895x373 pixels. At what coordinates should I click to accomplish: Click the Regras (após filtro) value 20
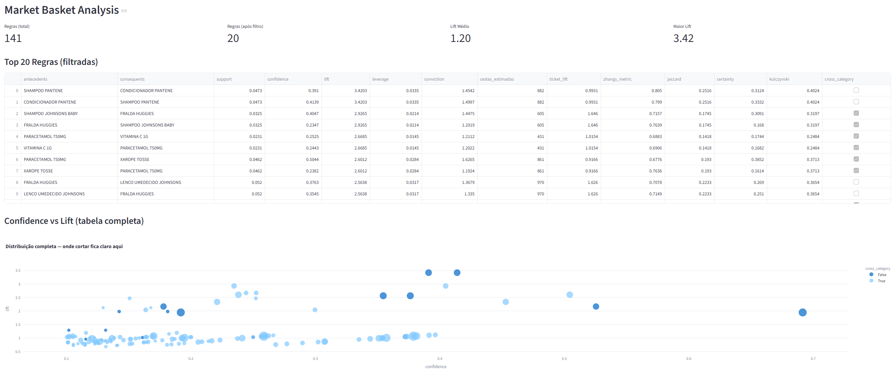(233, 38)
